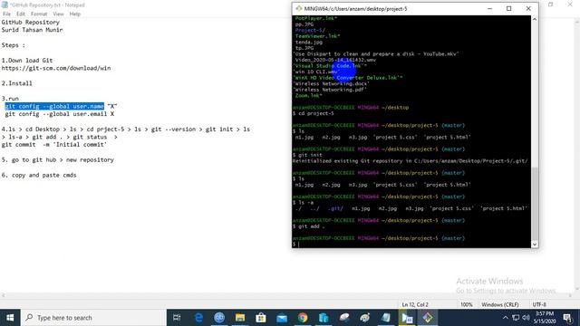Switch to the Git Bash taskbar icon
This screenshot has width=580, height=326.
point(428,318)
